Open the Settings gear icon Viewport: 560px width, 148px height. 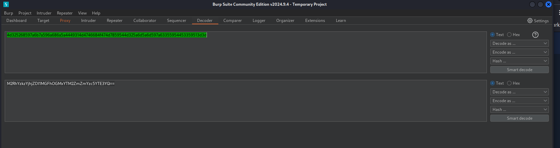[530, 21]
